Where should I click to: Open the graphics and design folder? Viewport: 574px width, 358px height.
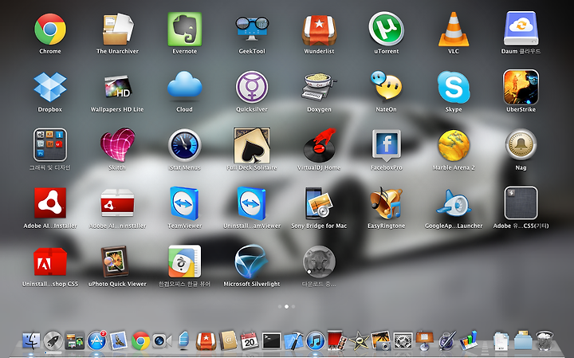50,145
